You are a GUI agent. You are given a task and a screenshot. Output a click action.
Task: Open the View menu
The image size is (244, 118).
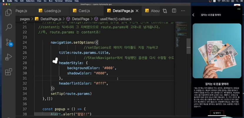(39, 1)
